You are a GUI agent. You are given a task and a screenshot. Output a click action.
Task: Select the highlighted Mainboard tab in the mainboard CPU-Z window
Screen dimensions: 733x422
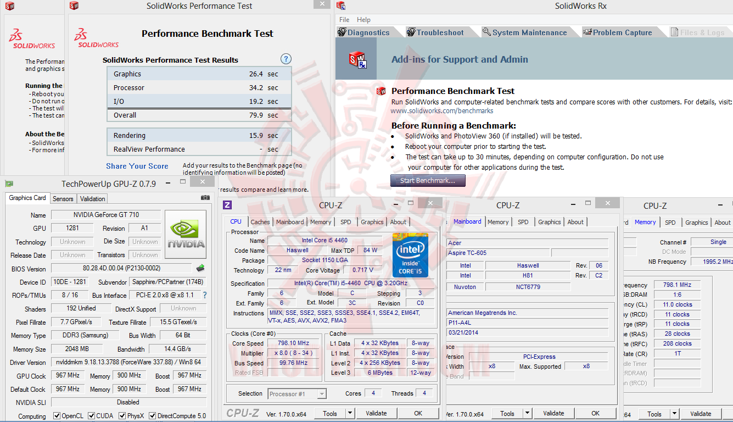tap(467, 221)
